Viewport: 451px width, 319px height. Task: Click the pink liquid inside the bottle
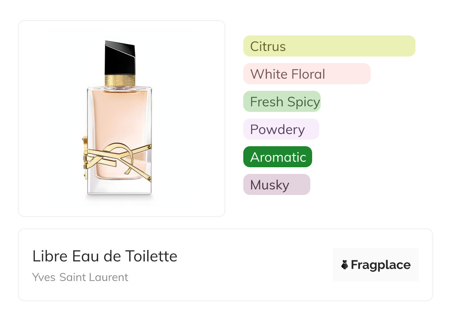pos(118,114)
